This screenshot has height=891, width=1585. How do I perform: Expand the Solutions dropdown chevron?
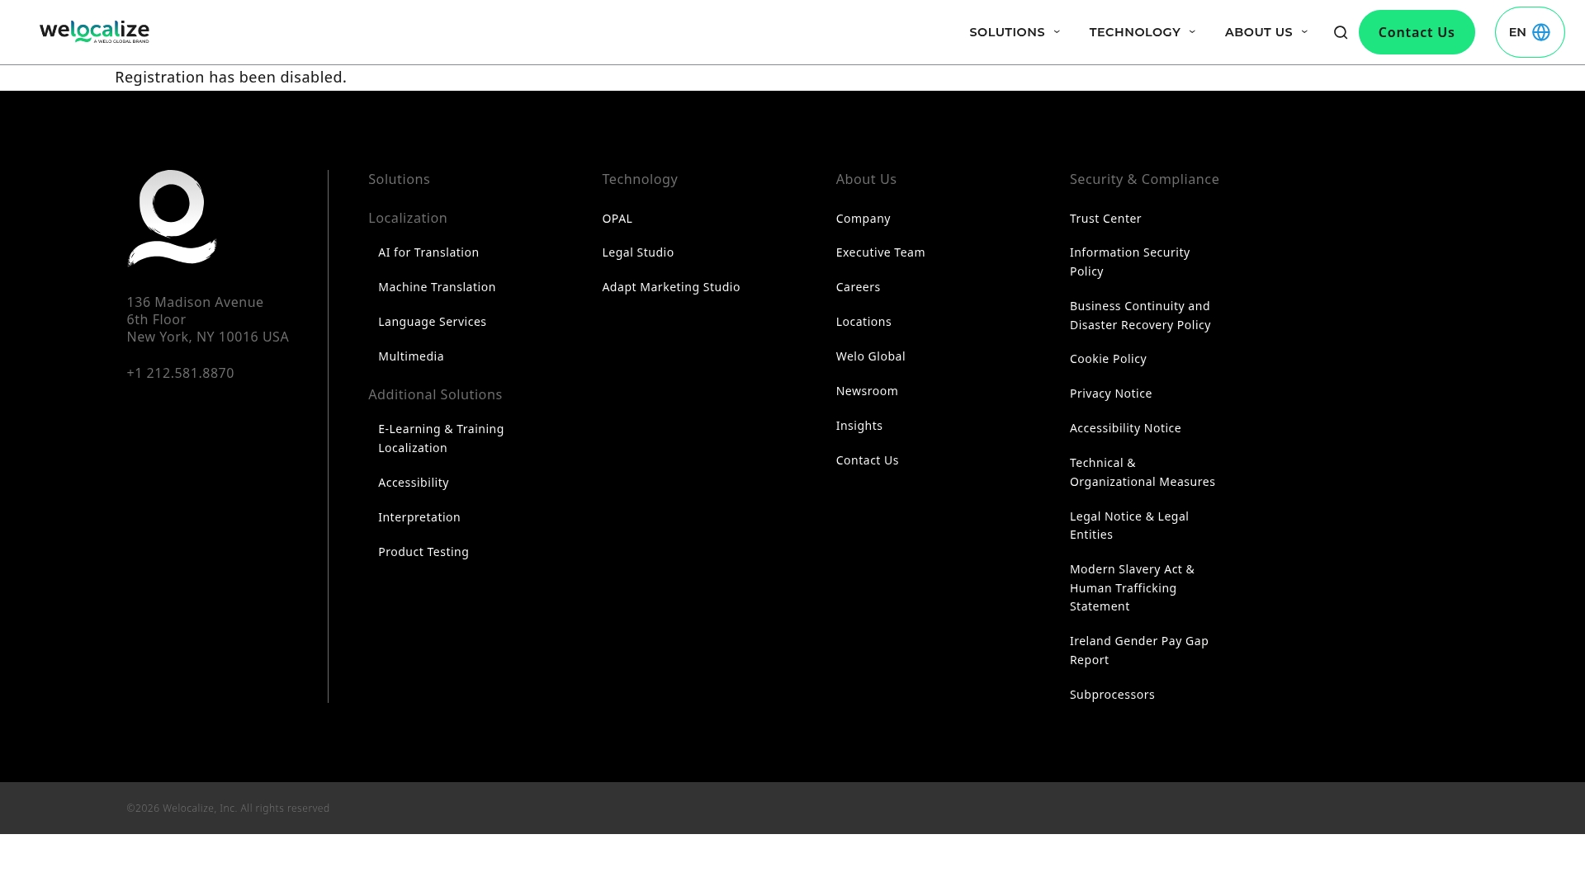1057,32
